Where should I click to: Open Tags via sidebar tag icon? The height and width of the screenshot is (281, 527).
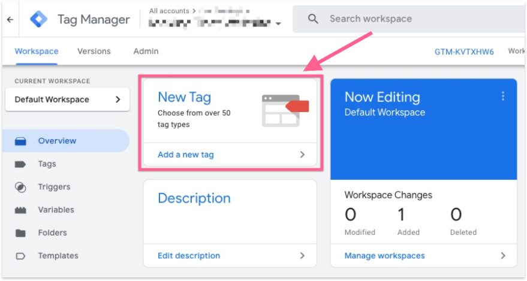[20, 164]
